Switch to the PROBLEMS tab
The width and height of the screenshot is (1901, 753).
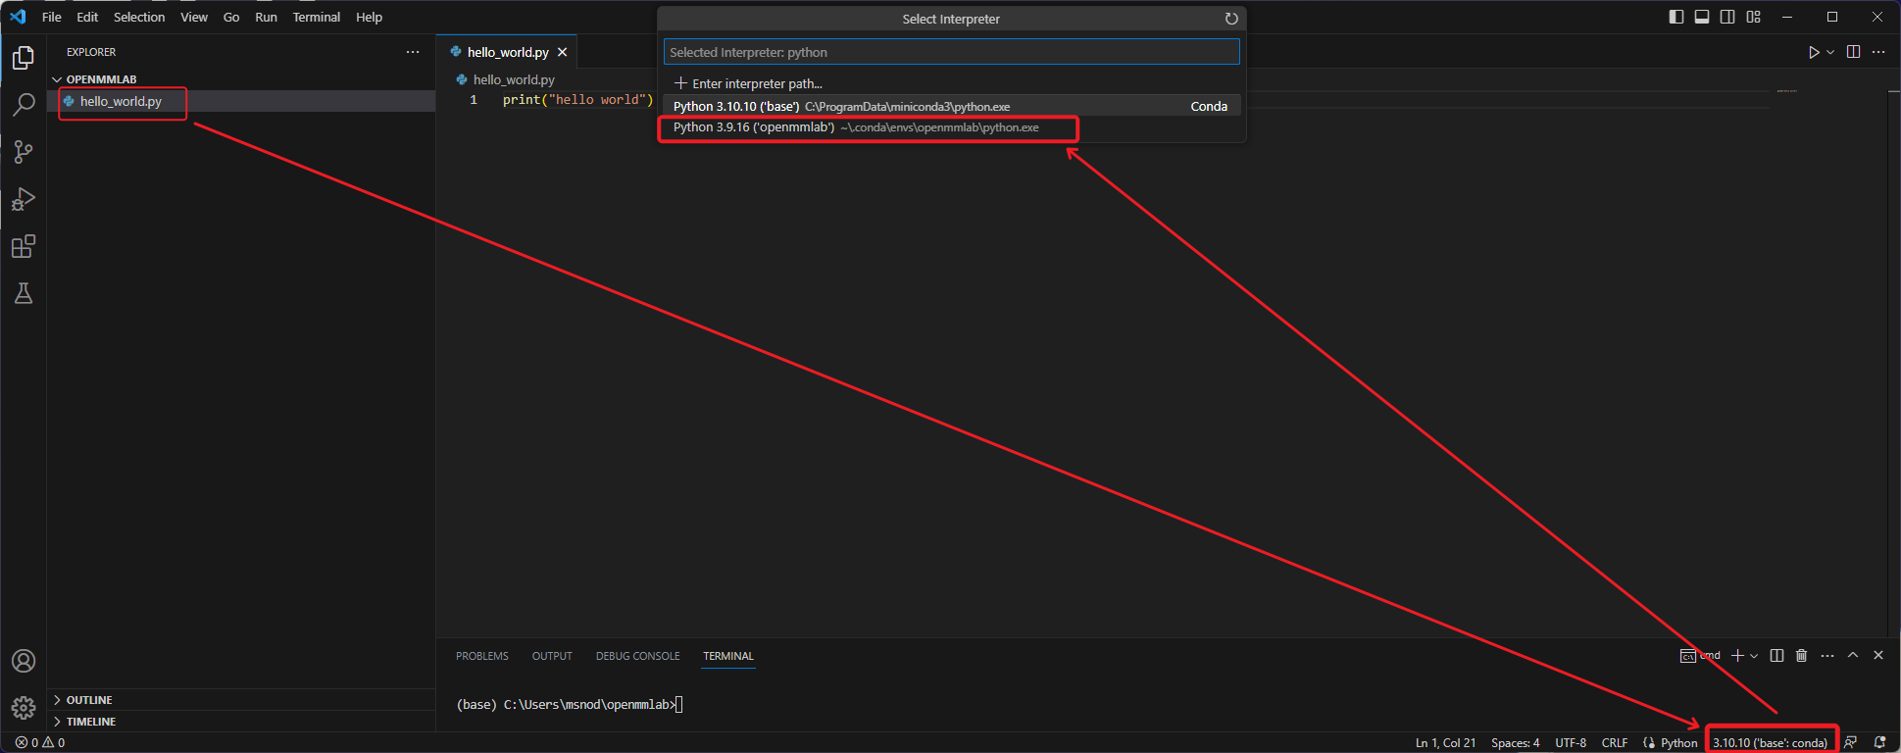point(481,656)
